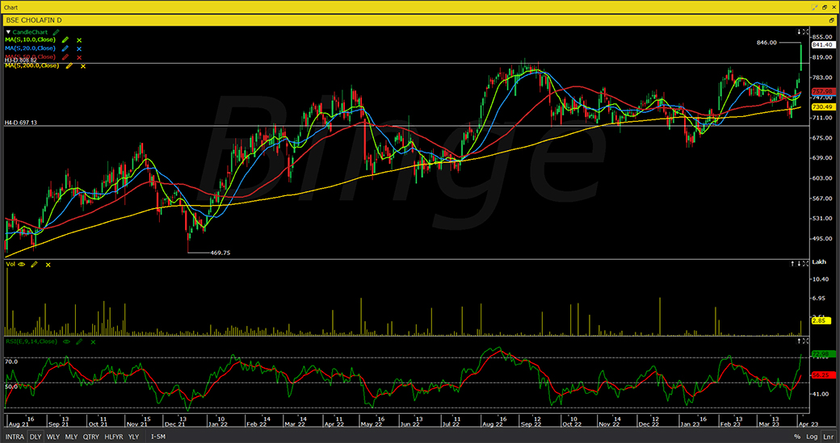Remove the Vol panel with yellow X

48,265
